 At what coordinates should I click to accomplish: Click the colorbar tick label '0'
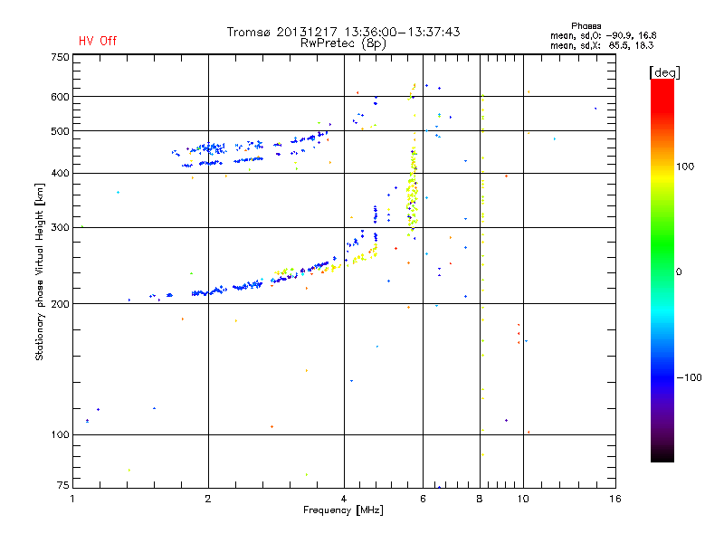pyautogui.click(x=679, y=272)
